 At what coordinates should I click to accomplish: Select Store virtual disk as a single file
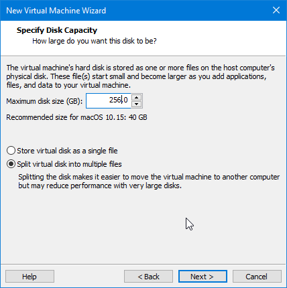point(11,151)
